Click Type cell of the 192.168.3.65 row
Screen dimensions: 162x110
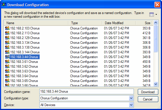pyautogui.click(x=84, y=81)
